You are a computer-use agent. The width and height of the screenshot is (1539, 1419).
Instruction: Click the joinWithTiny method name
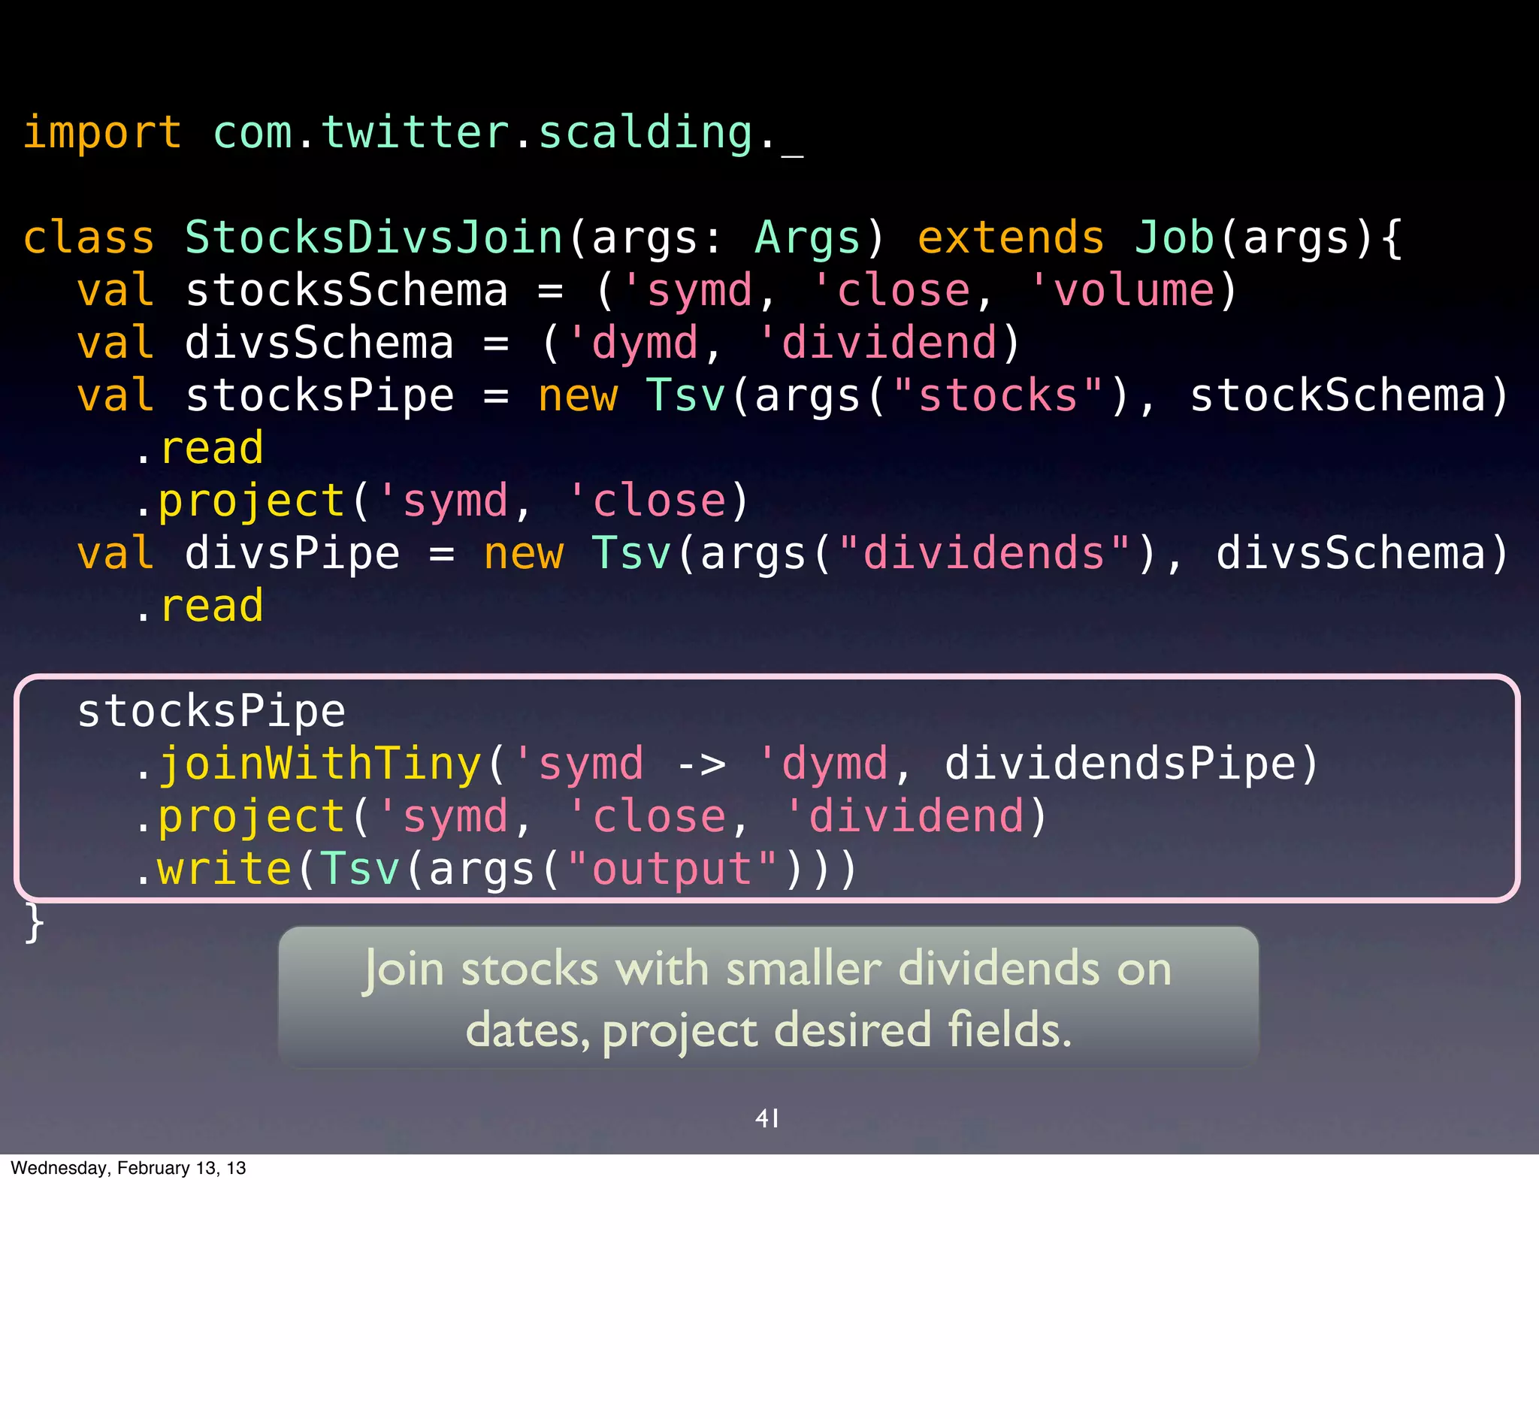pos(319,764)
